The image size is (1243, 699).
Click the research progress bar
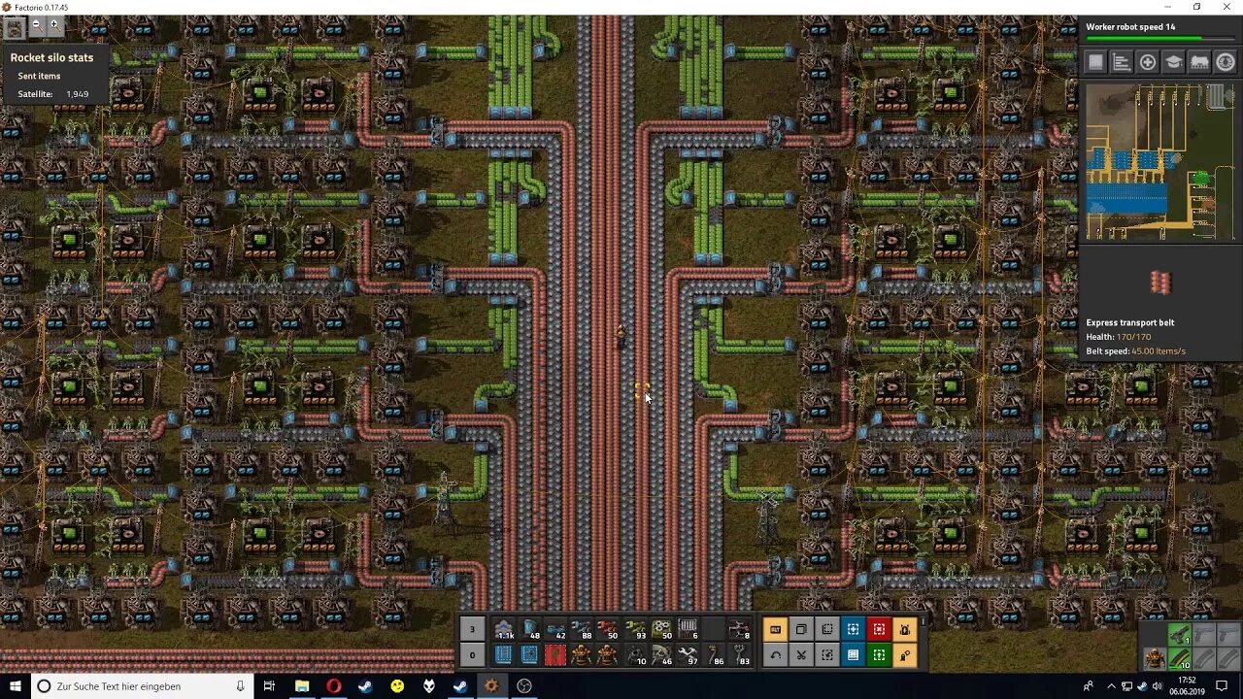pyautogui.click(x=1161, y=40)
